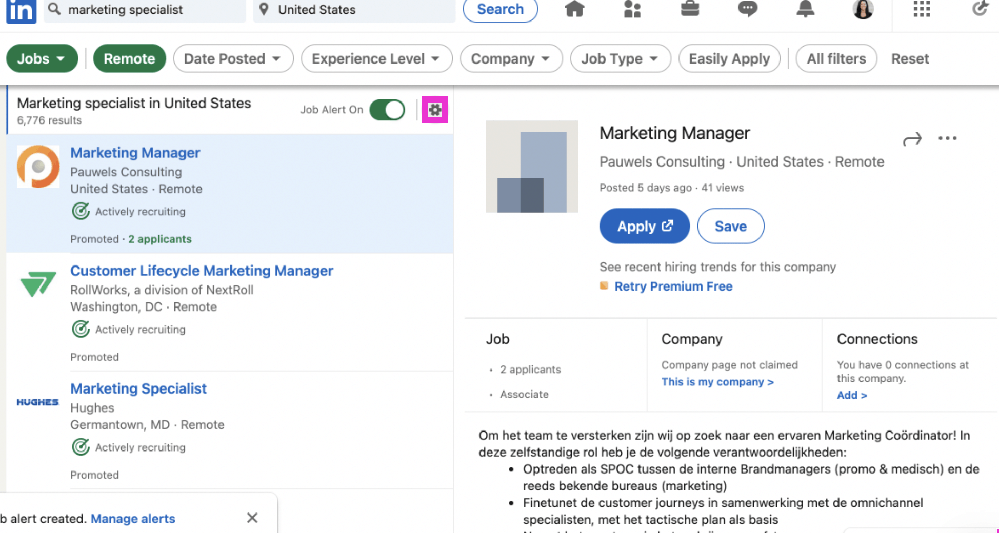Click the magnifier icon in search box
Image resolution: width=999 pixels, height=533 pixels.
[54, 9]
